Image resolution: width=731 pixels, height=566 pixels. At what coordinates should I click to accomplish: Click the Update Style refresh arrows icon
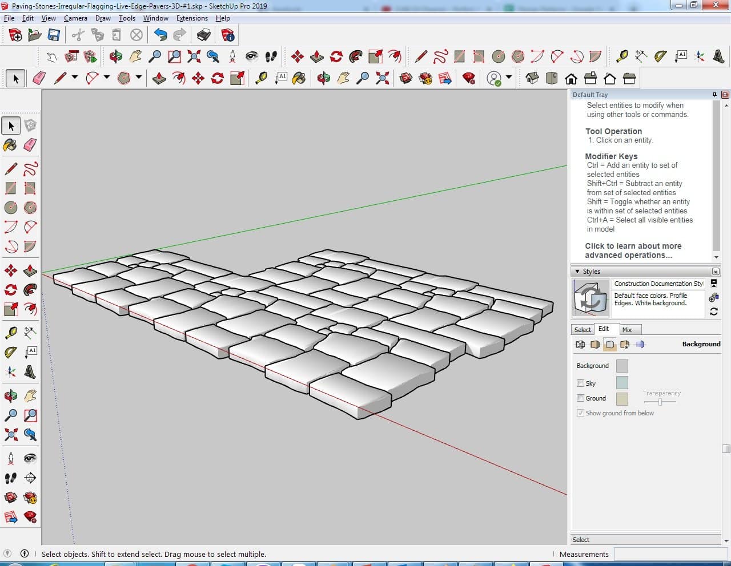714,312
